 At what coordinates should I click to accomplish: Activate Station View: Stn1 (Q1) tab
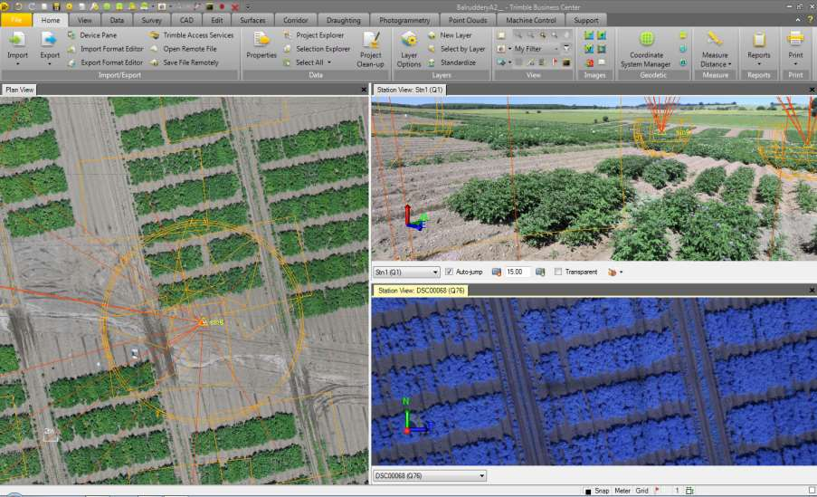(x=410, y=90)
